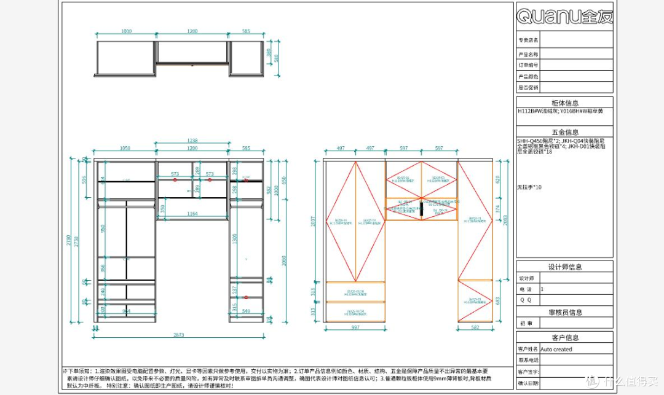Viewport: 664px width, 395px height.
Task: Click the 950 hanging section dimension
Action: point(103,229)
